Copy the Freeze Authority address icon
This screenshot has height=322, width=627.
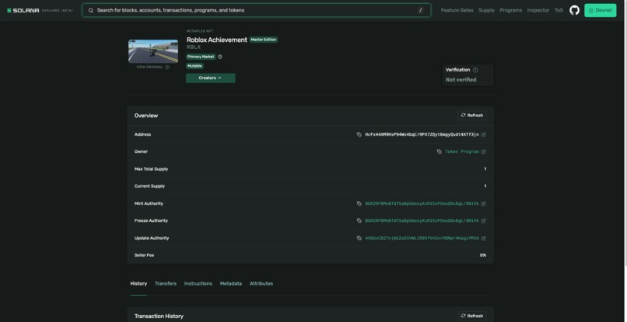click(359, 220)
